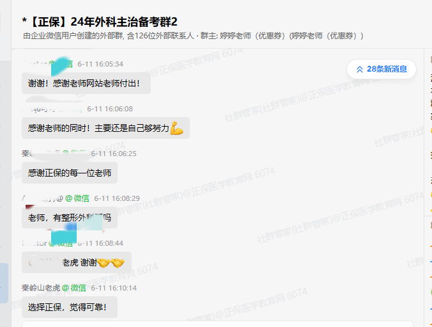Jump to the 28条新消息 button
The image size is (432, 327).
click(x=382, y=69)
